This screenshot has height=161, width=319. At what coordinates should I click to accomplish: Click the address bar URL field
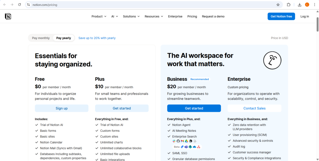pyautogui.click(x=150, y=5)
